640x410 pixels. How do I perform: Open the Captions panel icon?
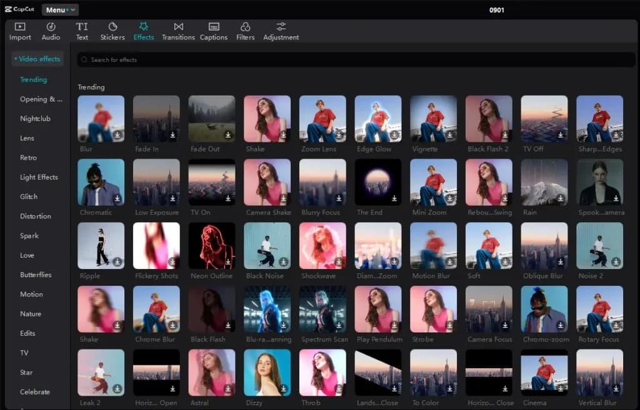point(214,27)
